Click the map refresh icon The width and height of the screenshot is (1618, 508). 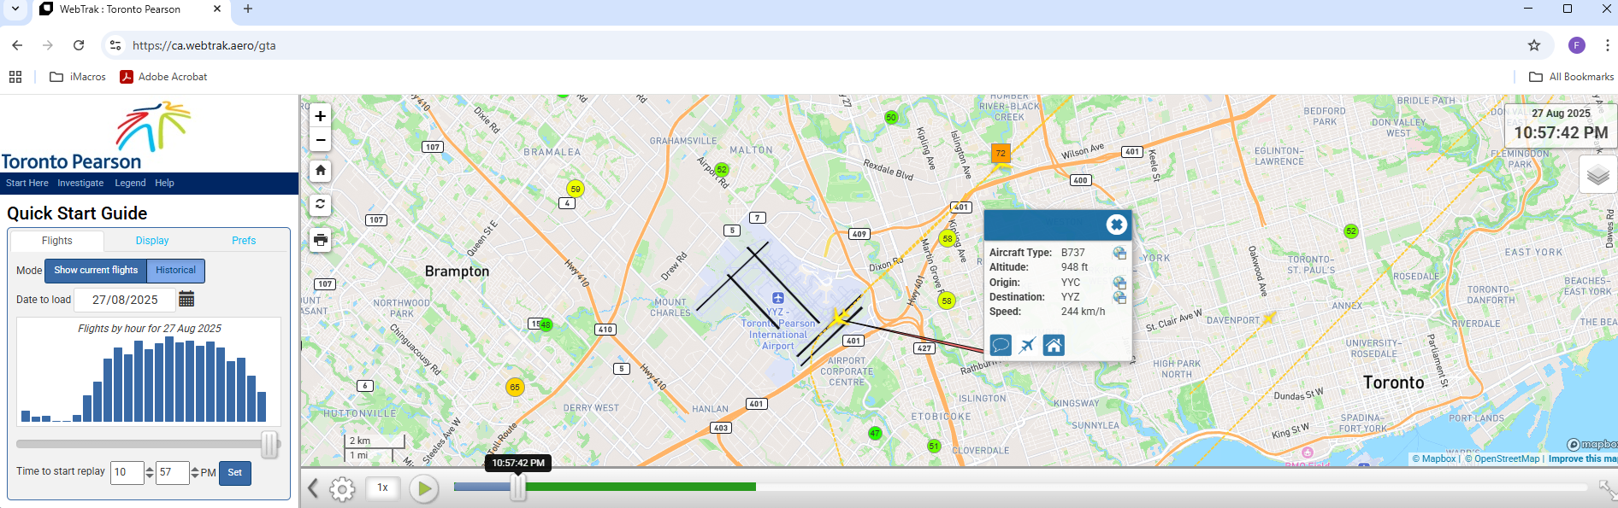pyautogui.click(x=321, y=204)
